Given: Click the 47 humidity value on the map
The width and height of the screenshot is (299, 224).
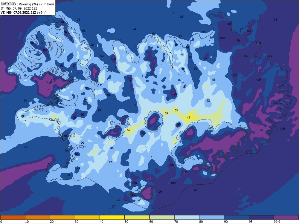Looking at the screenshot, I should pos(189,117).
